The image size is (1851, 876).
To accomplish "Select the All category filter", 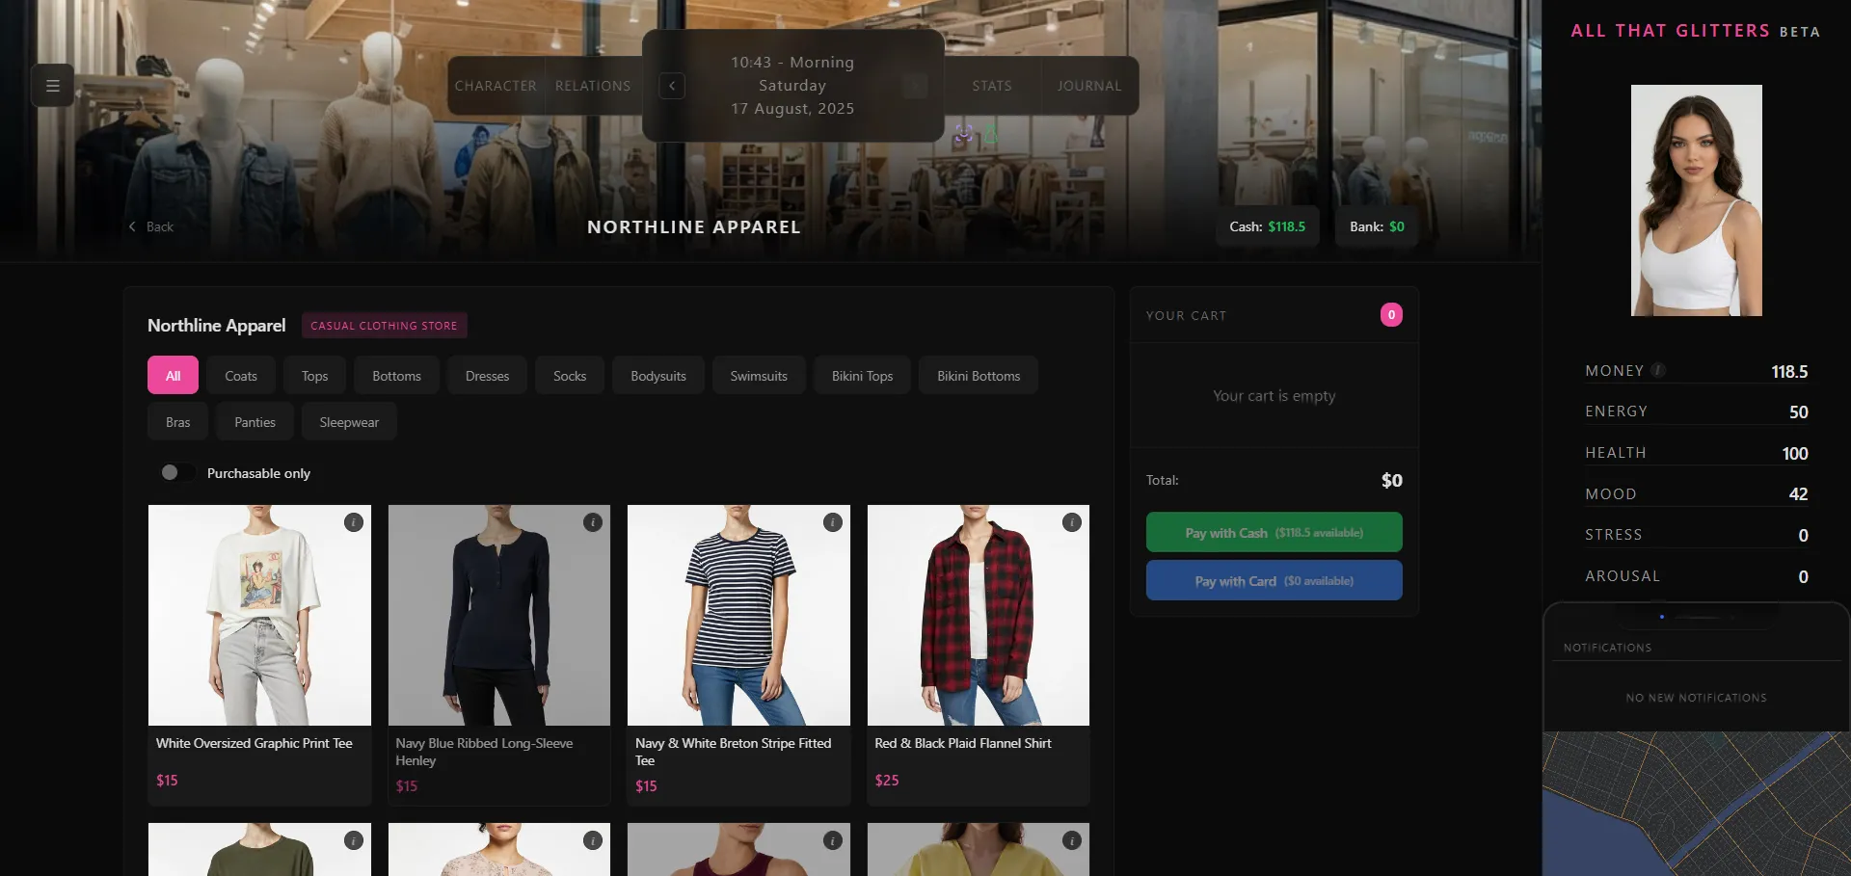I will pyautogui.click(x=173, y=376).
